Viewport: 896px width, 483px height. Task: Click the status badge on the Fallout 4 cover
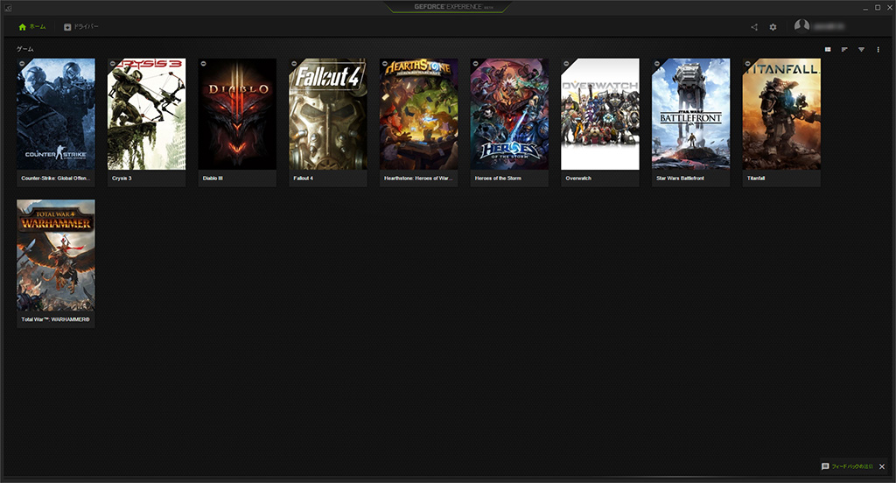(294, 64)
